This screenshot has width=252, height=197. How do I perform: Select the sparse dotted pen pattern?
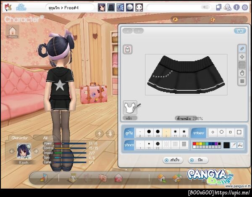coord(166,145)
